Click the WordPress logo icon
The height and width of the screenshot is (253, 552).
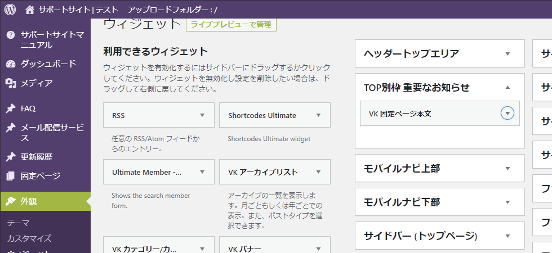click(10, 10)
